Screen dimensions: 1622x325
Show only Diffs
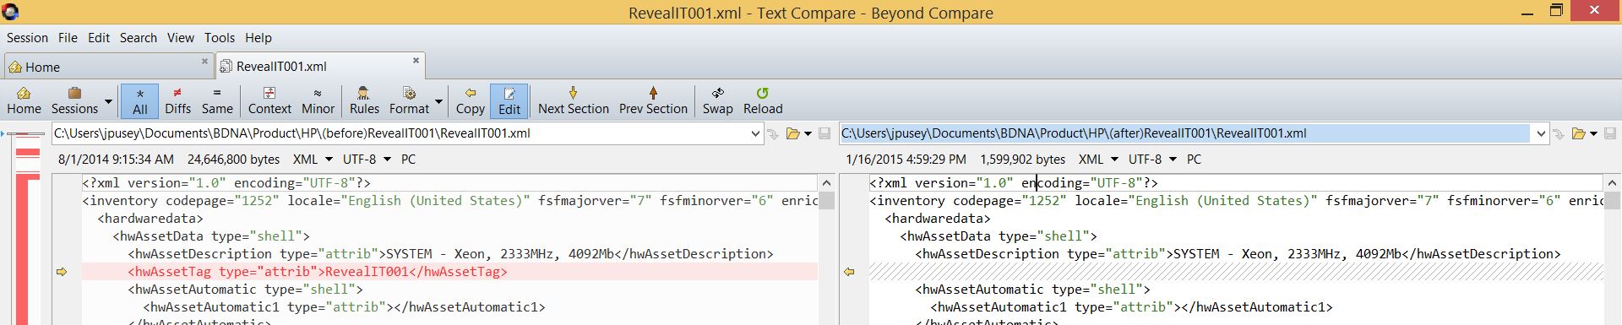pyautogui.click(x=177, y=100)
